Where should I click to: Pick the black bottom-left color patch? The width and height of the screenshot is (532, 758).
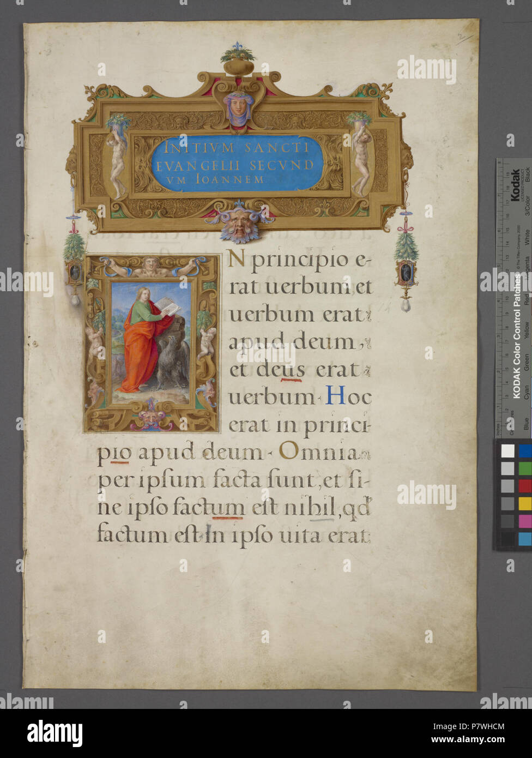(x=507, y=539)
